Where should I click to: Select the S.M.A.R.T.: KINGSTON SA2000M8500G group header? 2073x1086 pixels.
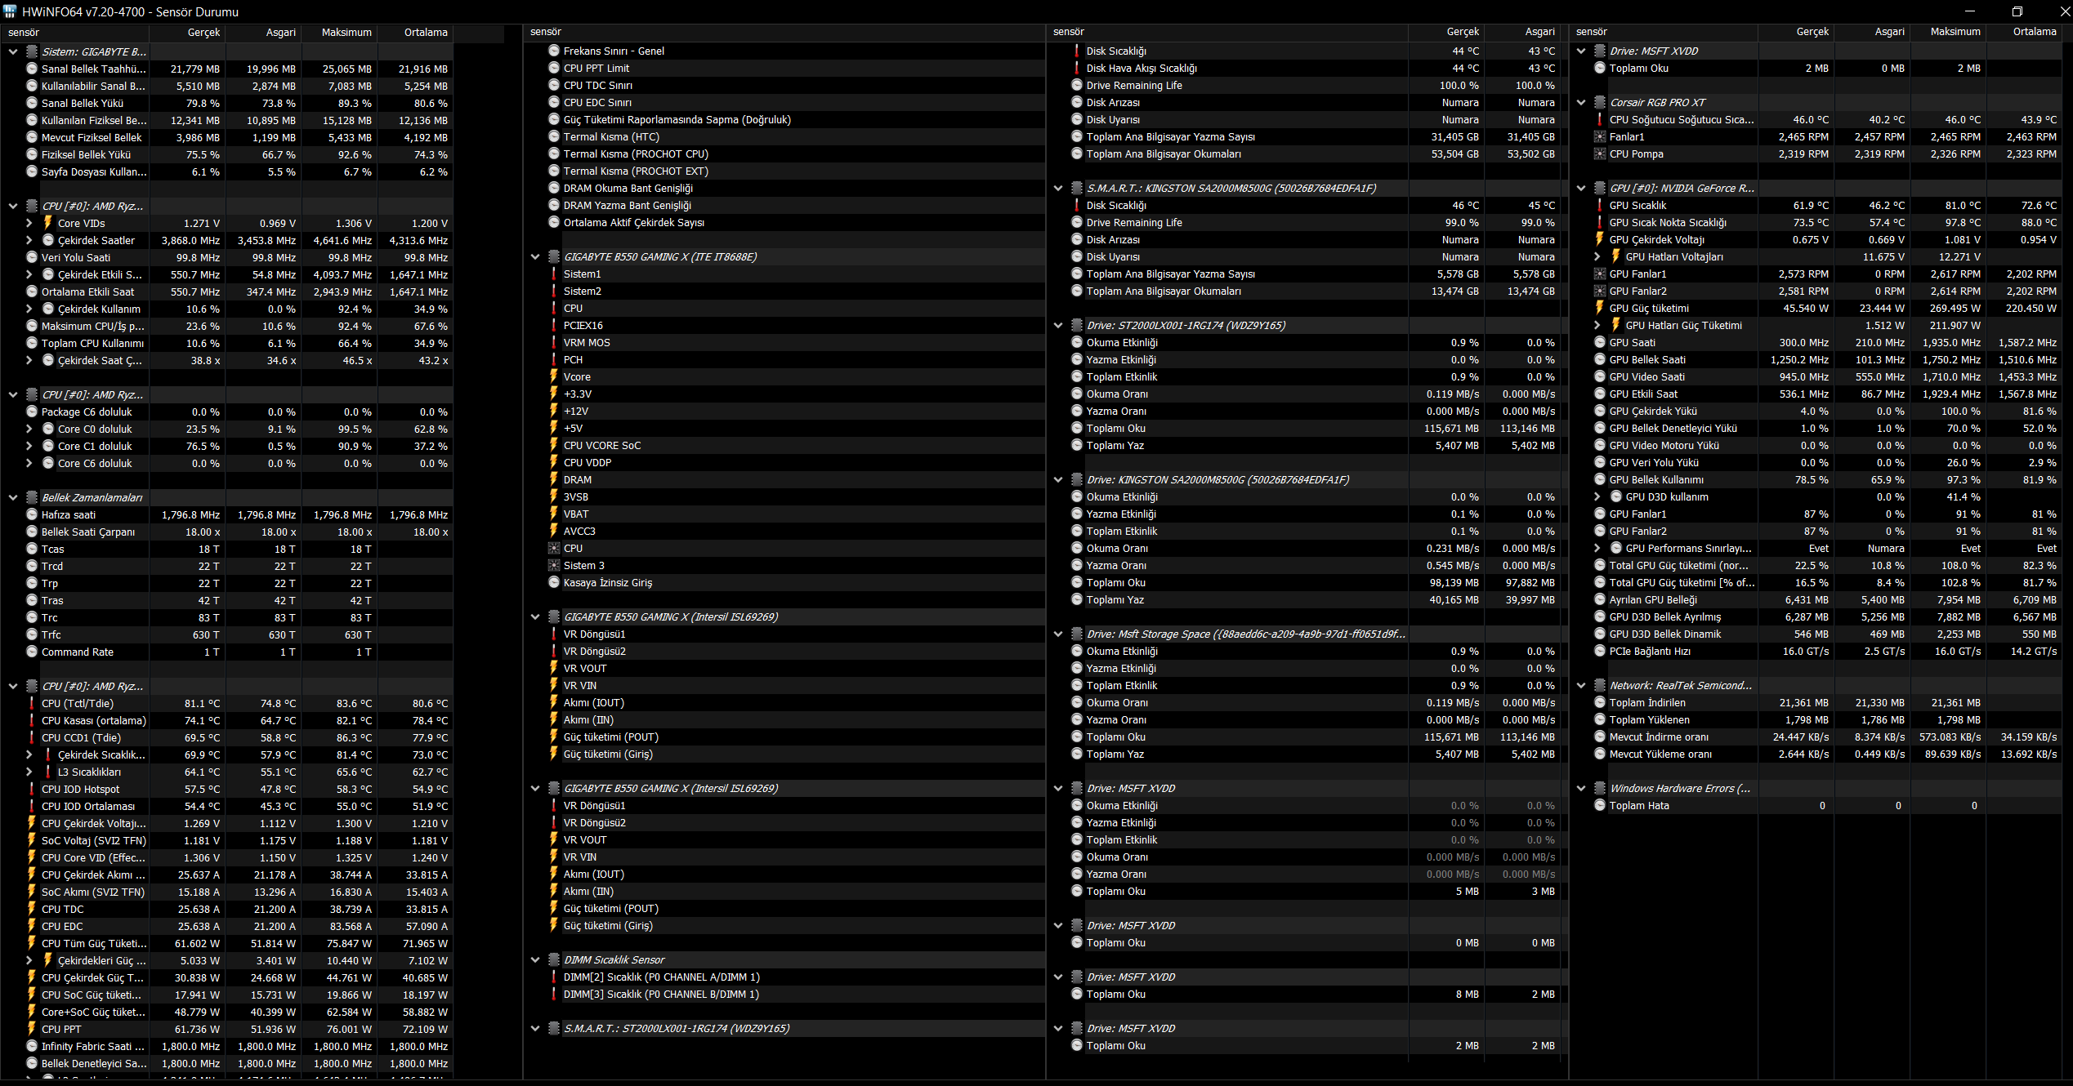coord(1307,188)
